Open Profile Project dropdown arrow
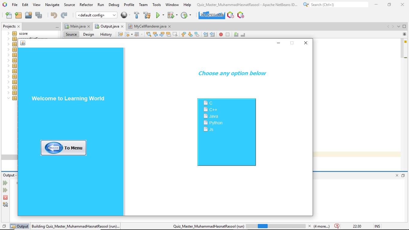 190,15
